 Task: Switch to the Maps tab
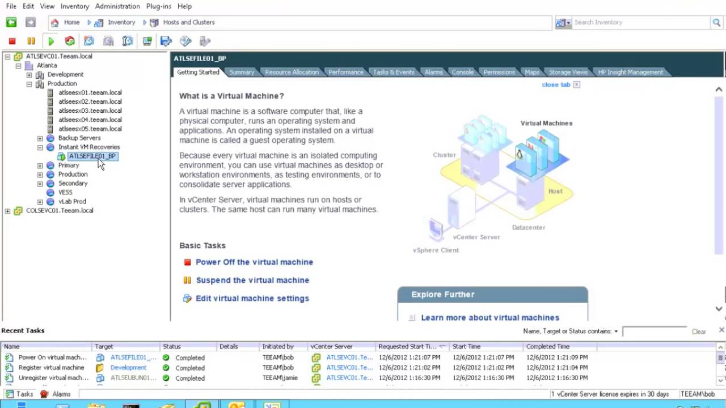[x=532, y=73]
